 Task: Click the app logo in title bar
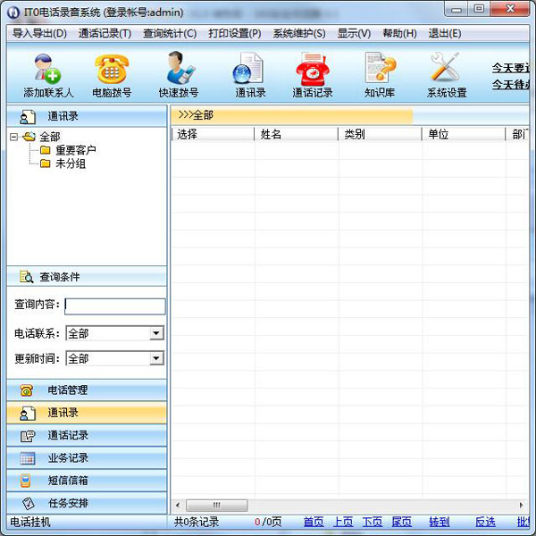pyautogui.click(x=13, y=13)
